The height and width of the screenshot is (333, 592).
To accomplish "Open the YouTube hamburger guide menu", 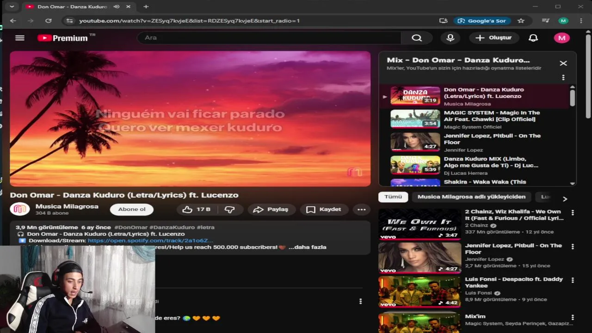I will coord(19,38).
